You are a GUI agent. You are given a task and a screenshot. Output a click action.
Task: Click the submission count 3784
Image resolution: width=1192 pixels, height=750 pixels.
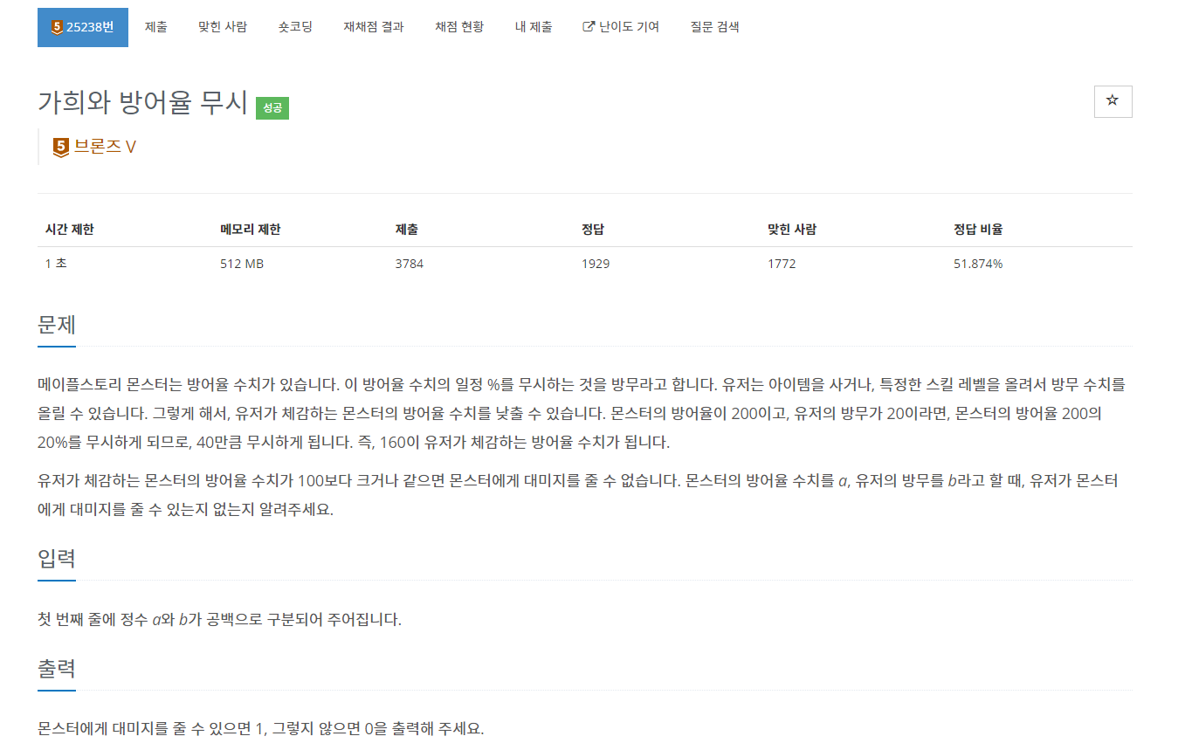click(x=410, y=264)
